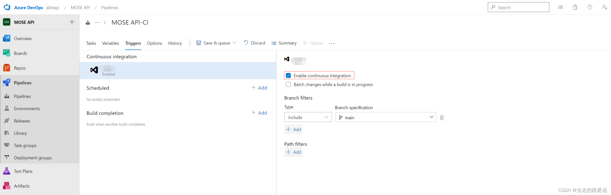Expand the breadcrumb ellipsis next to MOSE API-CI
The width and height of the screenshot is (611, 195).
98,22
